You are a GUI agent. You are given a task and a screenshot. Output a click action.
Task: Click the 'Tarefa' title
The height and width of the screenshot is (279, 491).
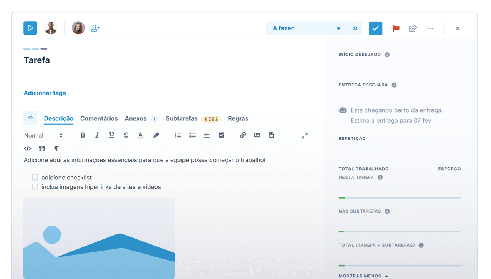pyautogui.click(x=37, y=60)
